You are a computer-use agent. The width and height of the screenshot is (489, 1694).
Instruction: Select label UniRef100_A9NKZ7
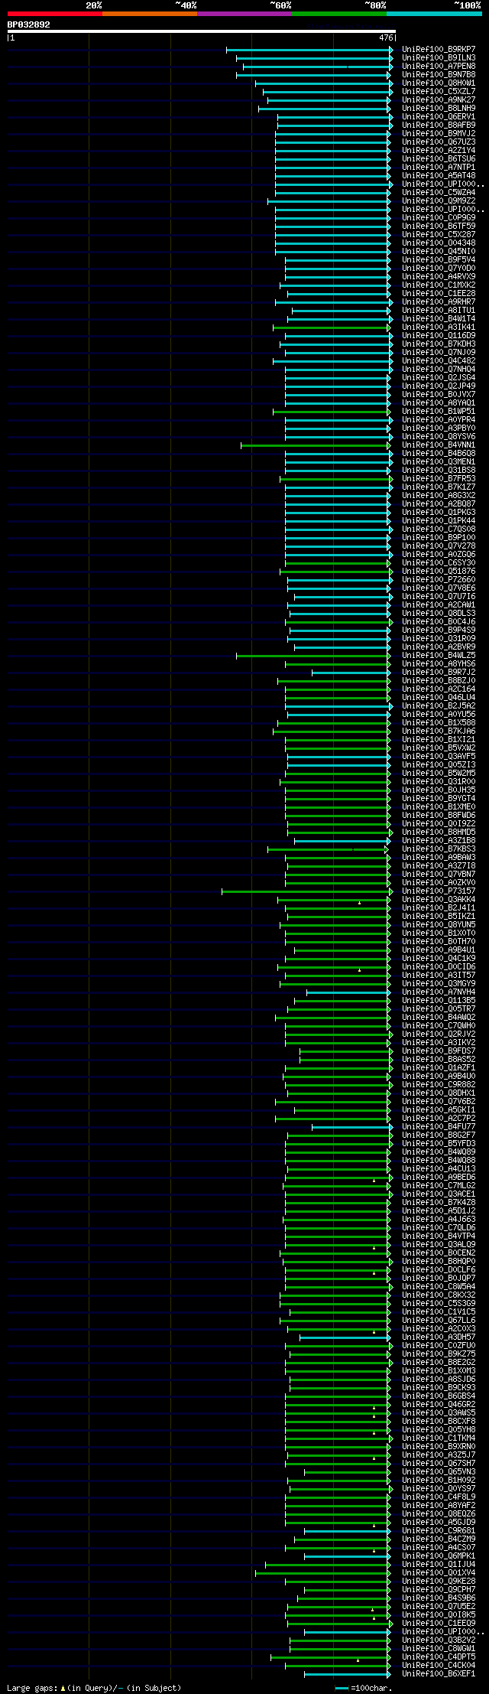pos(439,99)
